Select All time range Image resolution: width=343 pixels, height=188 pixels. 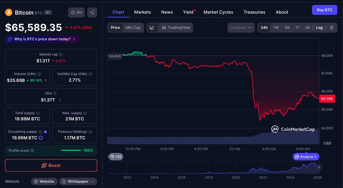click(307, 28)
